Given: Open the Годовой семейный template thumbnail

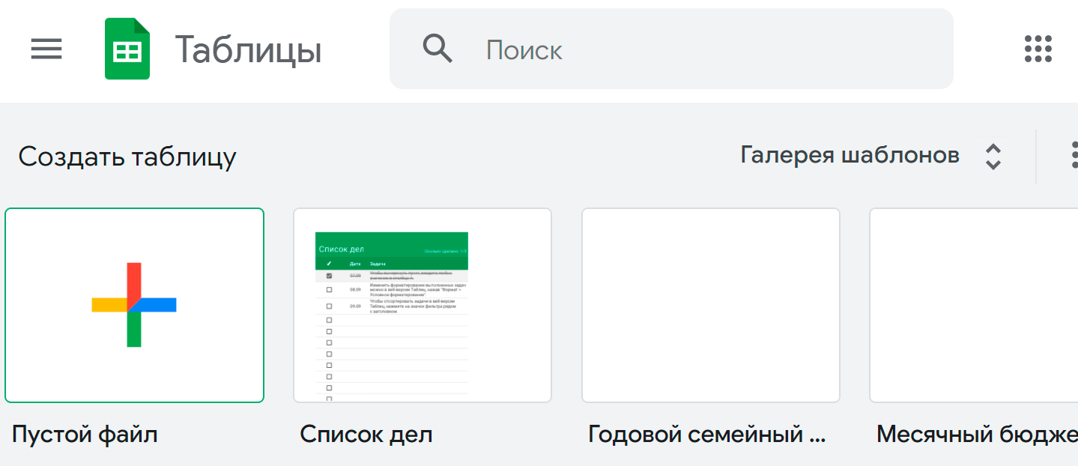Looking at the screenshot, I should click(x=711, y=305).
